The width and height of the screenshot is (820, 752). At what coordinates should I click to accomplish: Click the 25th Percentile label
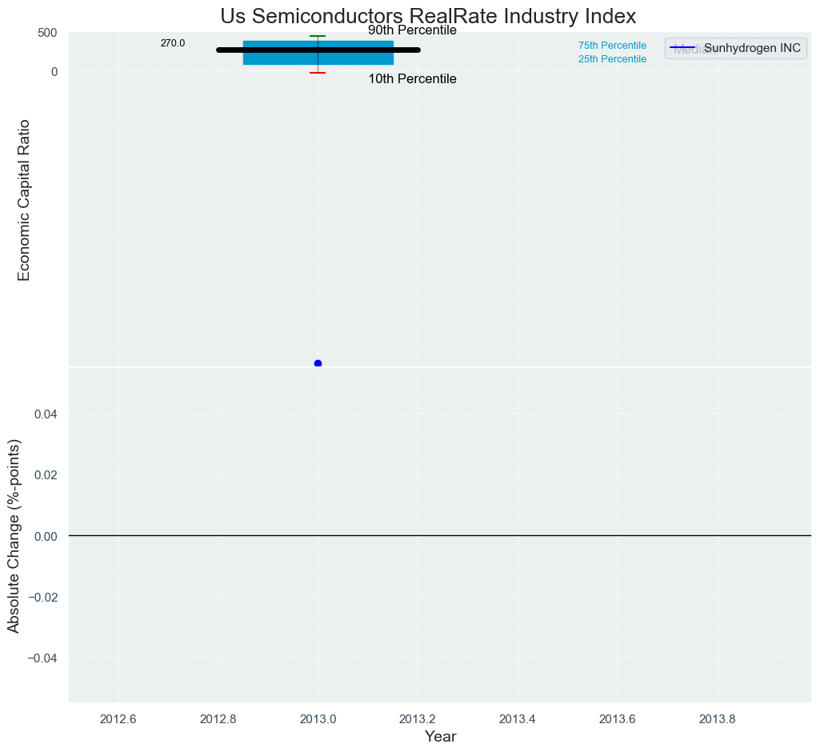(612, 59)
